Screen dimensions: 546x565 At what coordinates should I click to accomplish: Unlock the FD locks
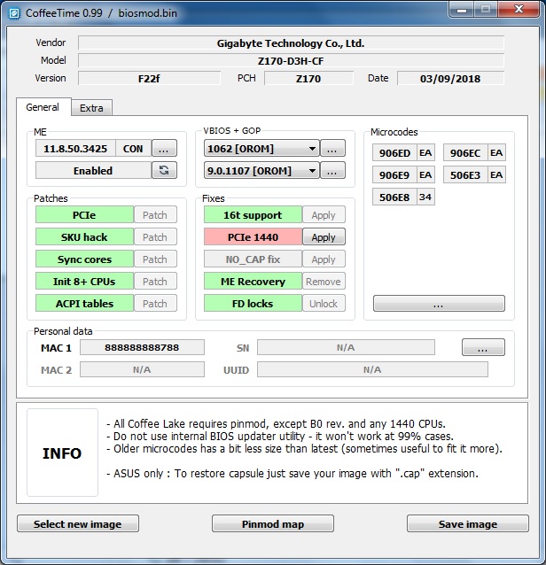324,304
